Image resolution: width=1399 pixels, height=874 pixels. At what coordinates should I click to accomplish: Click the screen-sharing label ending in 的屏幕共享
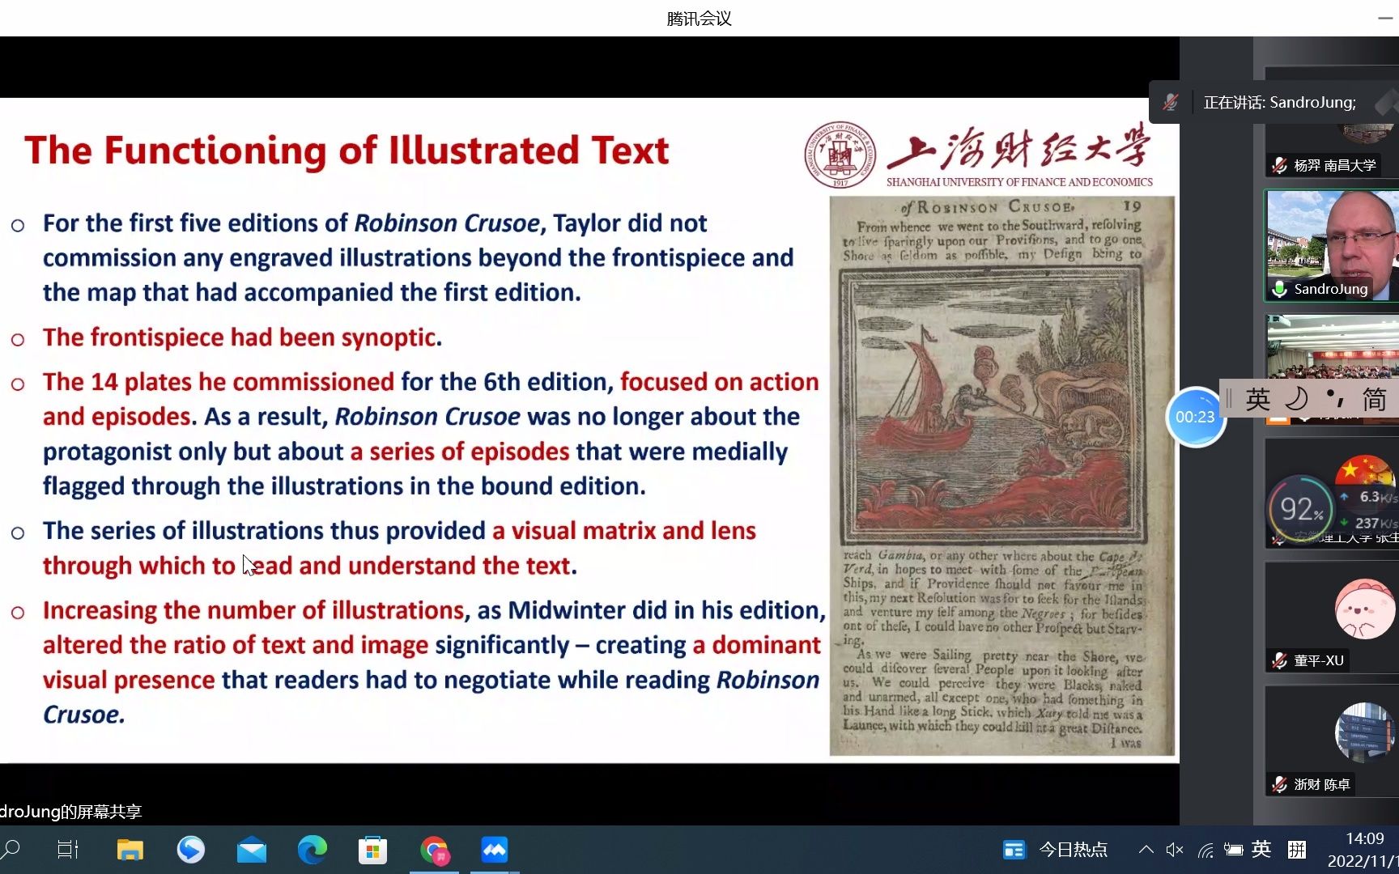click(71, 811)
